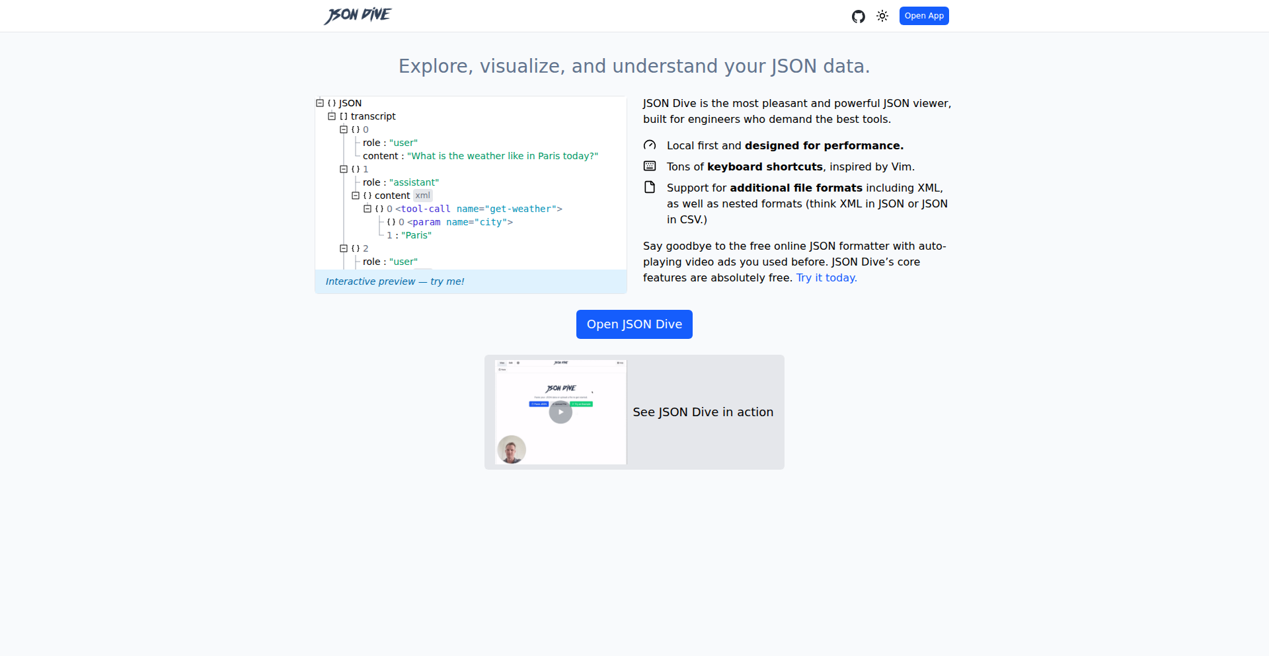
Task: Collapse transcript item 2
Action: [x=344, y=248]
